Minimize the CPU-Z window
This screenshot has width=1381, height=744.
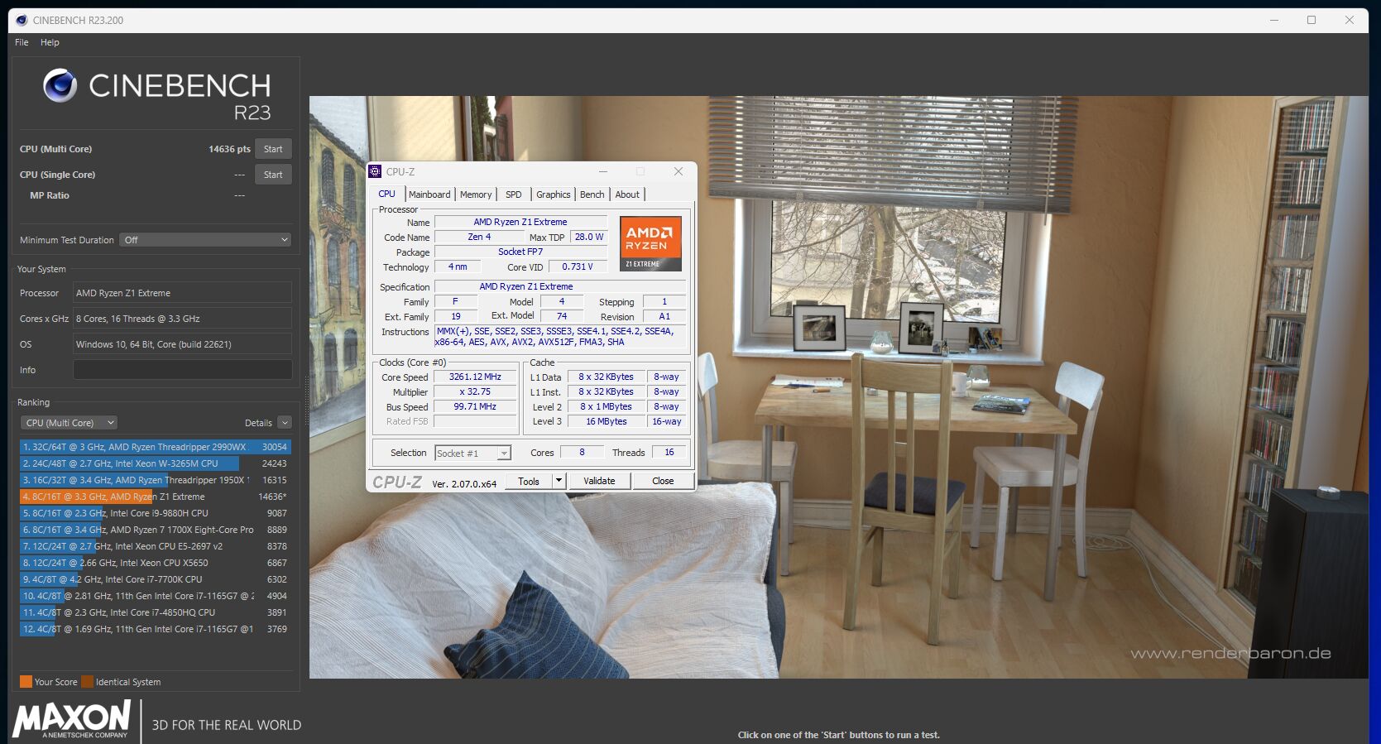(x=602, y=171)
